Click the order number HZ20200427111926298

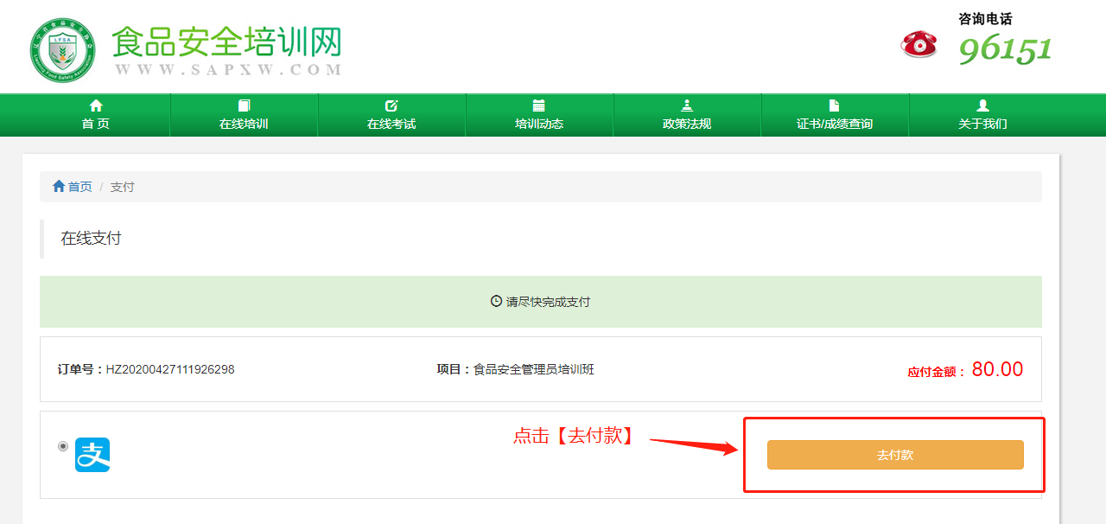[170, 369]
